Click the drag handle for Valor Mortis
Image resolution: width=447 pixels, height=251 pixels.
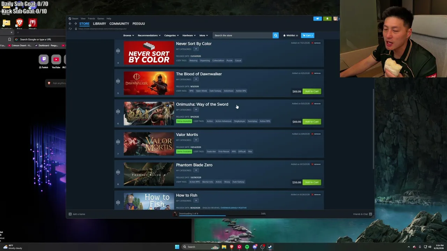(x=118, y=142)
